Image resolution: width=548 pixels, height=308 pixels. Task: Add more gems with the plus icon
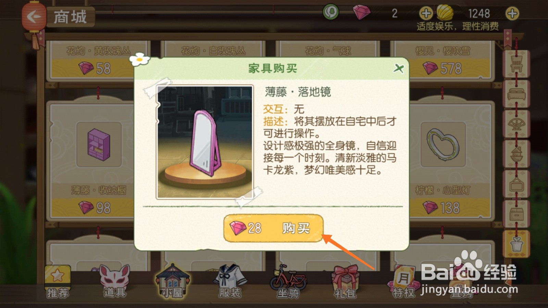[426, 14]
